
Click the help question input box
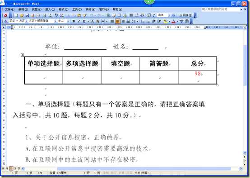point(221,9)
